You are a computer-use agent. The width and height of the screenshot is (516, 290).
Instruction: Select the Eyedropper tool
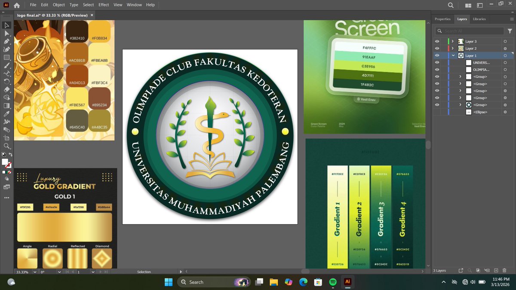7,114
